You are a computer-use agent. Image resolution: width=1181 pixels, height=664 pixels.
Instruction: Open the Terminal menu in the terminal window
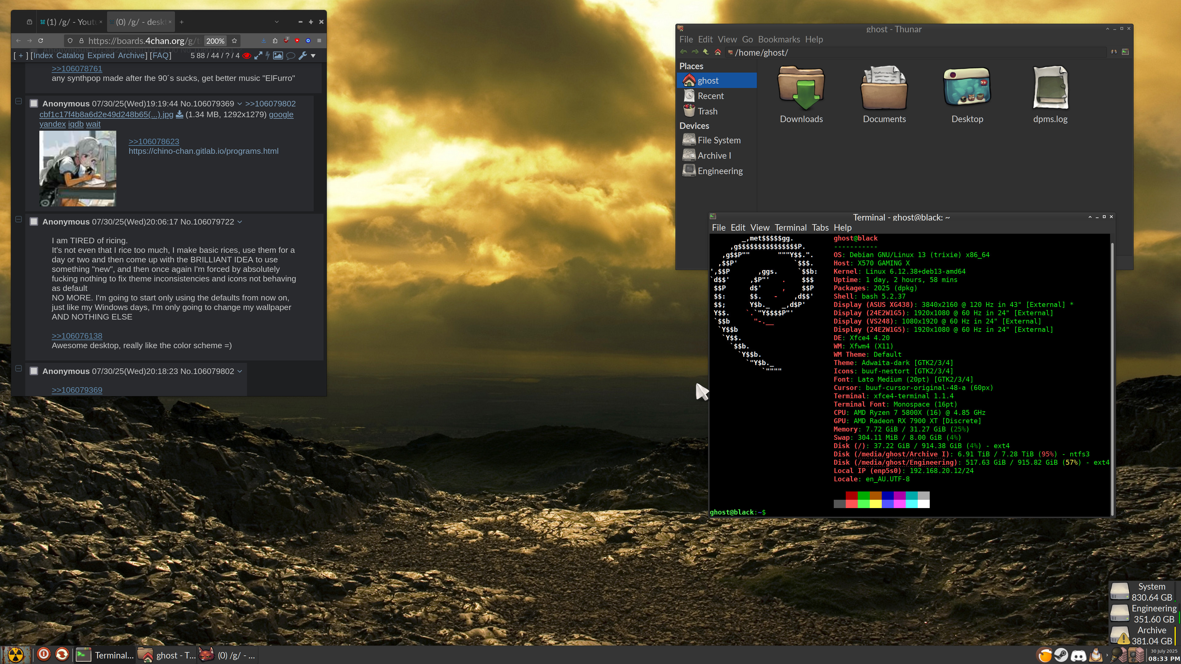point(790,228)
